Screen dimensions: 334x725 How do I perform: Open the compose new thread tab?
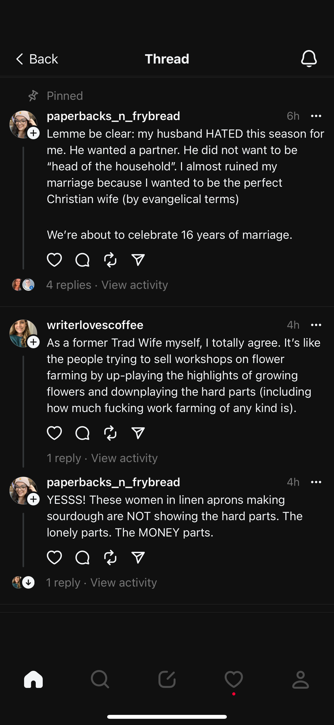(x=167, y=679)
